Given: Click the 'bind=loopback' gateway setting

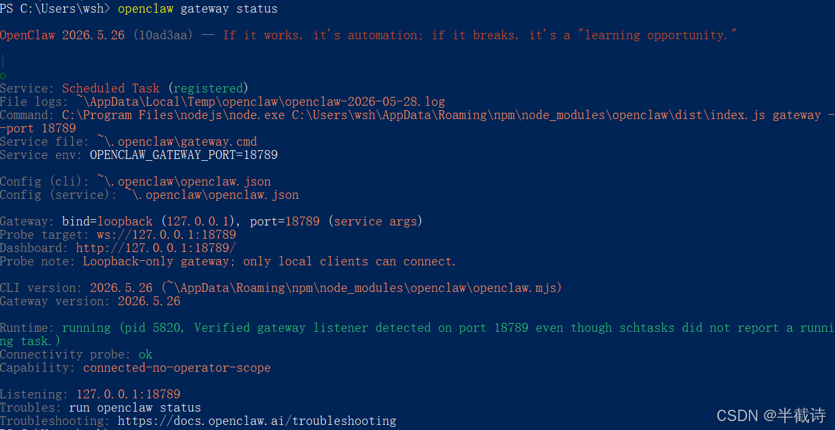Looking at the screenshot, I should [x=107, y=222].
